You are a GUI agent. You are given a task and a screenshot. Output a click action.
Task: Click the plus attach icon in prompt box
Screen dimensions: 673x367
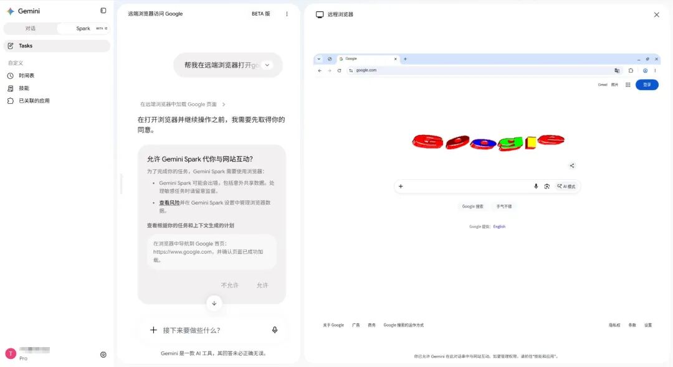point(153,330)
